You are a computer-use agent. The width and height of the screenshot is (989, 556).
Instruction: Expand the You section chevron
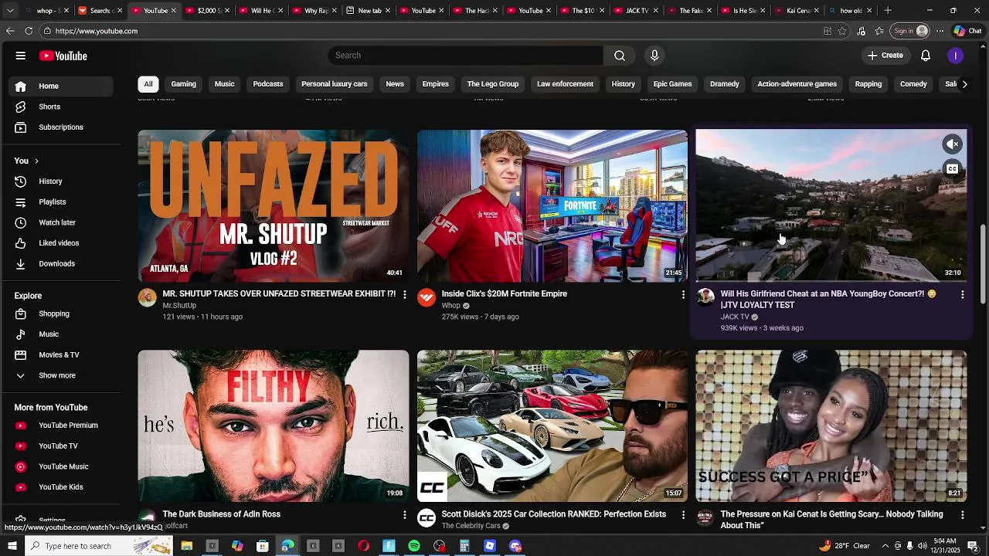tap(36, 161)
